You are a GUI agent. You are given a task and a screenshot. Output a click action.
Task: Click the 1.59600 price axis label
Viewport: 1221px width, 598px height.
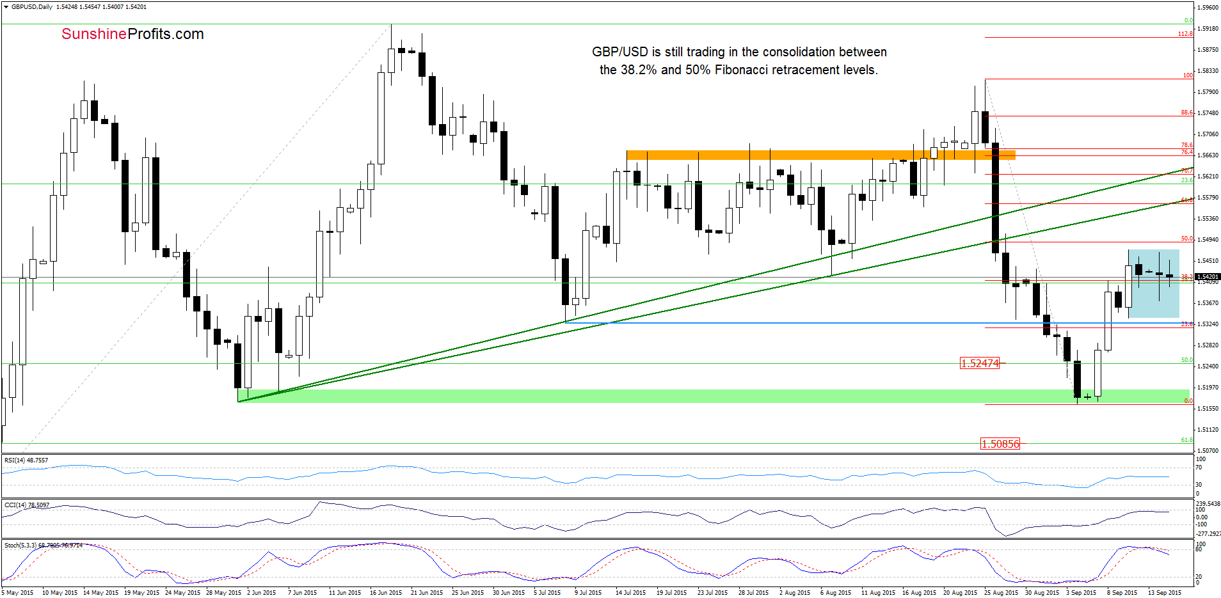[1208, 8]
